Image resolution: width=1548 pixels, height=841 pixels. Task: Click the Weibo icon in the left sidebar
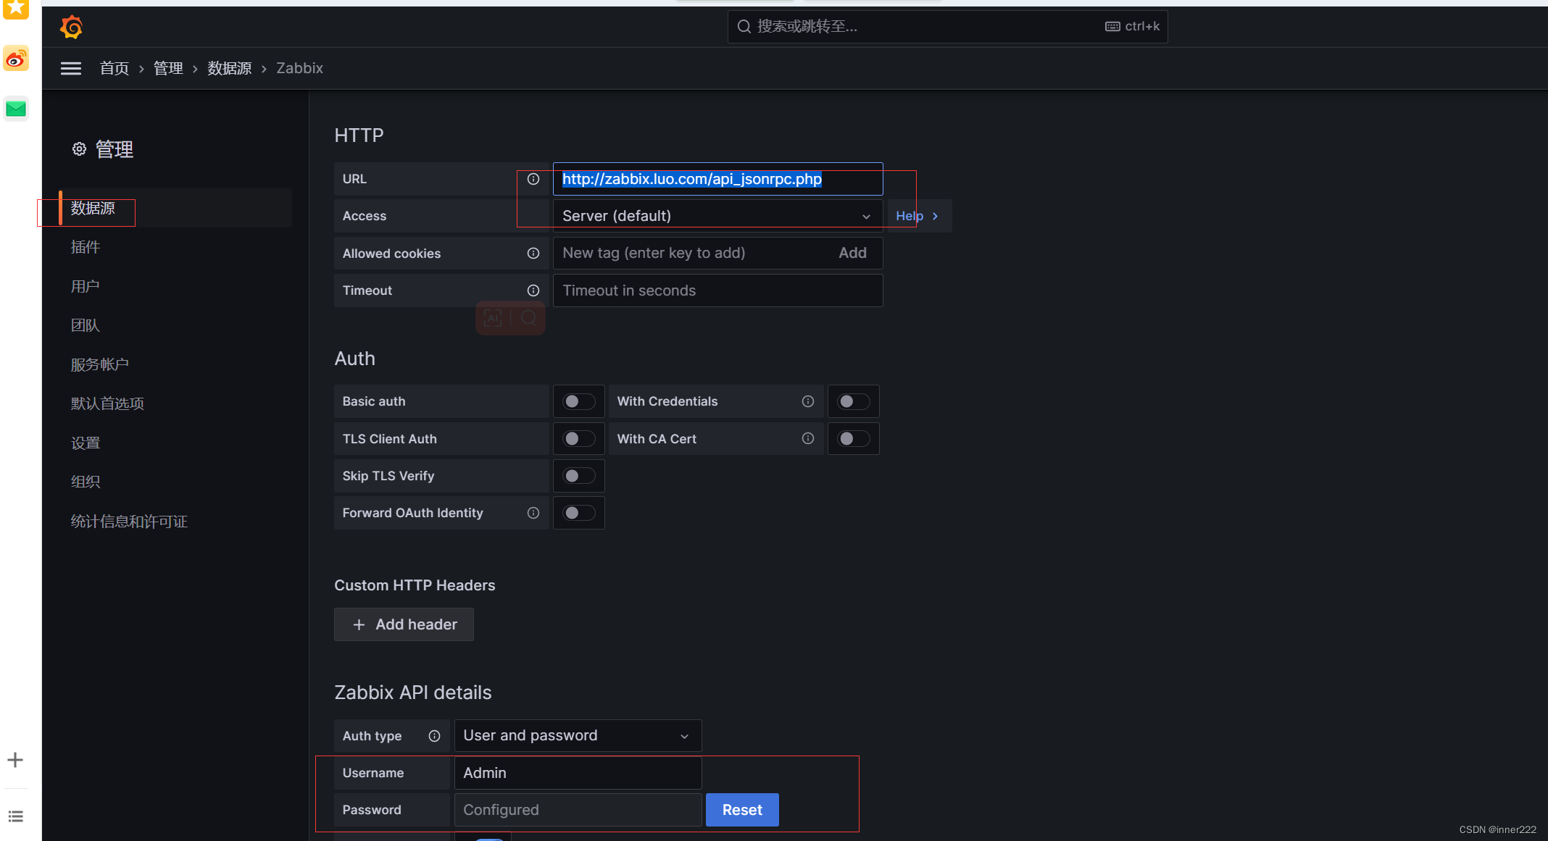[16, 59]
